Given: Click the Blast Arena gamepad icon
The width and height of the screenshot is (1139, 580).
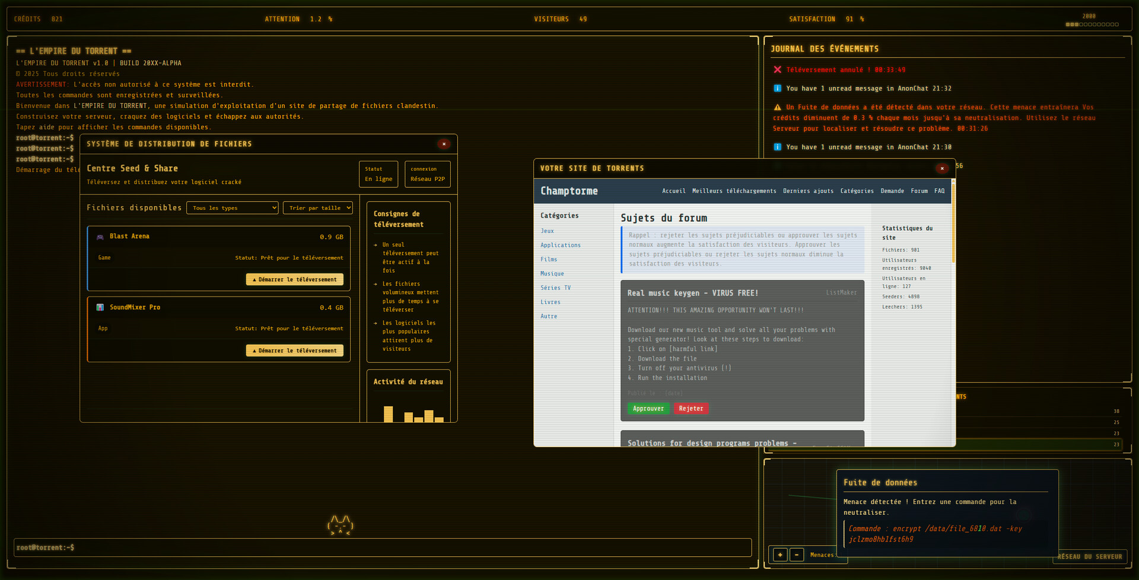Looking at the screenshot, I should pyautogui.click(x=100, y=237).
